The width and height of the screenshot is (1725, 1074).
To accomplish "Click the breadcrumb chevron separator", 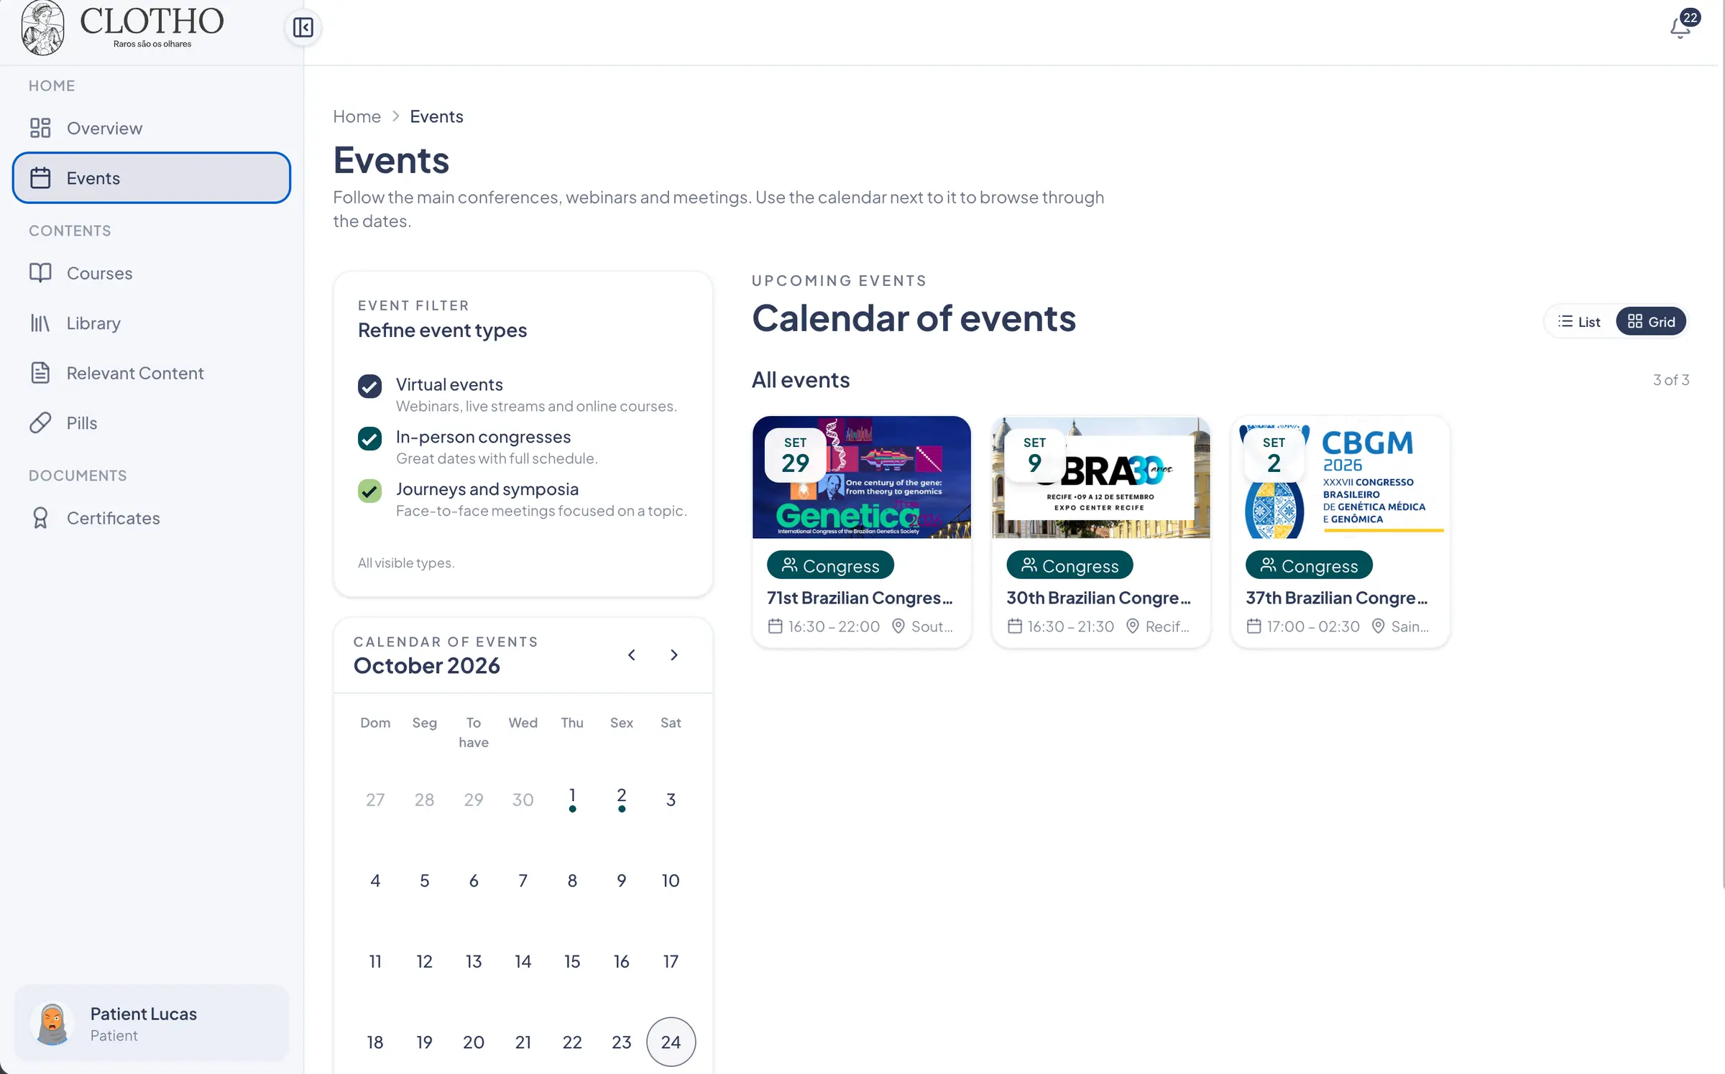I will tap(395, 116).
